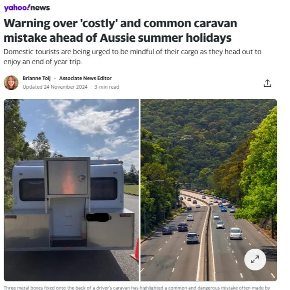
Task: Click the '3-min read' indicator
Action: pos(107,87)
